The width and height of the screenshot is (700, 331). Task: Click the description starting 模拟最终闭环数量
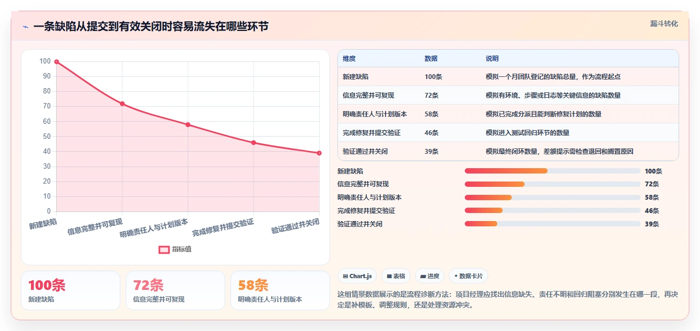click(559, 152)
